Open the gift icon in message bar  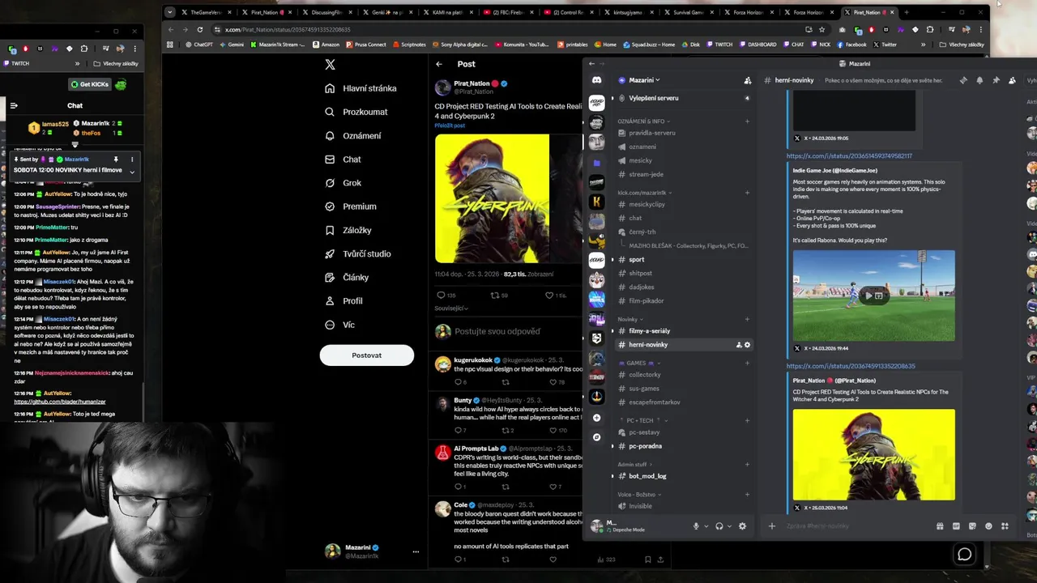click(x=940, y=526)
